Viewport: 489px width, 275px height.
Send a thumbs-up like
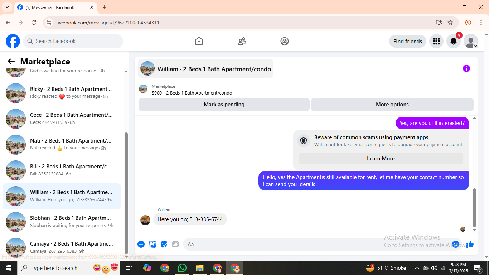tap(470, 244)
